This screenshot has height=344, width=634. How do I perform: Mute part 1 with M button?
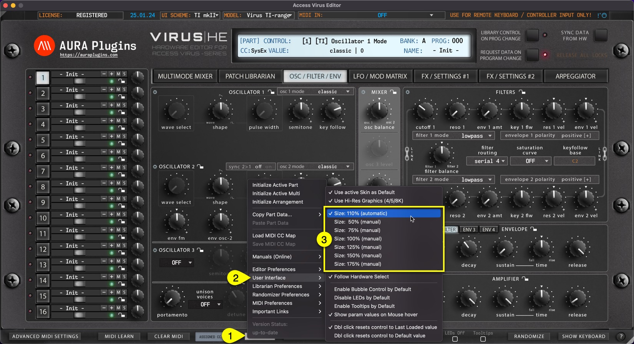click(118, 74)
